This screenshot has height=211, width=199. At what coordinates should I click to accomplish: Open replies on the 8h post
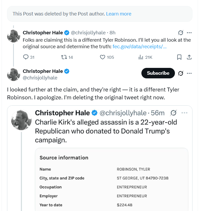pos(29,57)
